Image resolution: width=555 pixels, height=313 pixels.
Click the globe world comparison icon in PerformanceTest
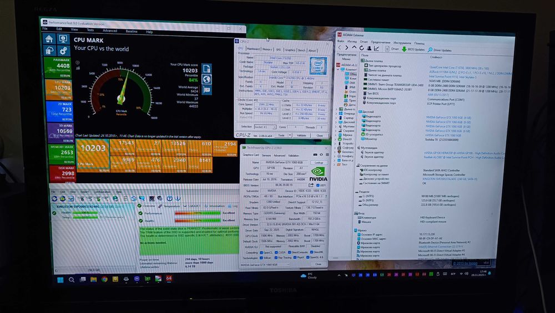click(206, 79)
